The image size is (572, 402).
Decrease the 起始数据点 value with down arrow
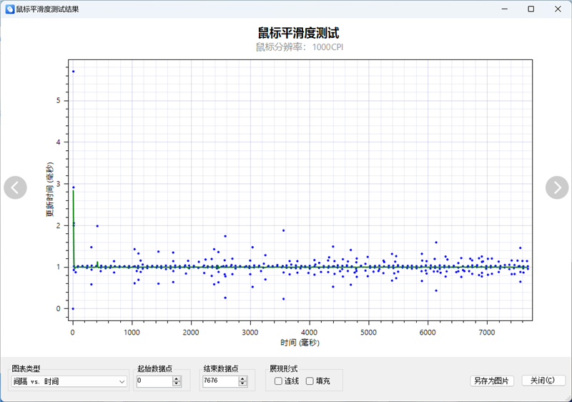tap(177, 384)
